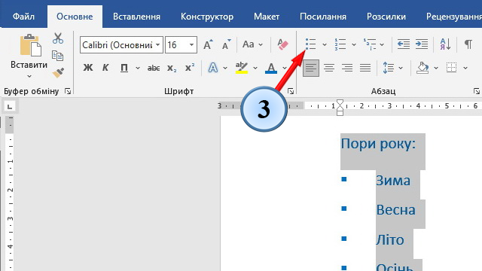Decrease font size with the smaller A

coord(227,45)
